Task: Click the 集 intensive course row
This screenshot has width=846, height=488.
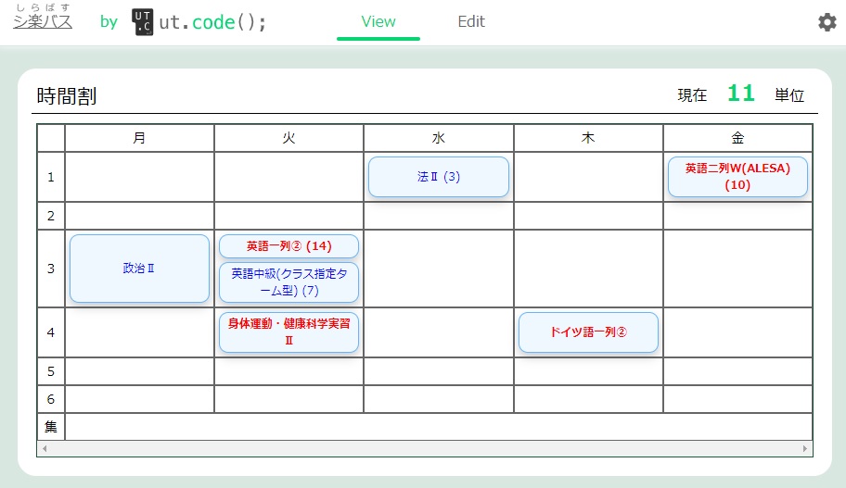Action: [438, 427]
